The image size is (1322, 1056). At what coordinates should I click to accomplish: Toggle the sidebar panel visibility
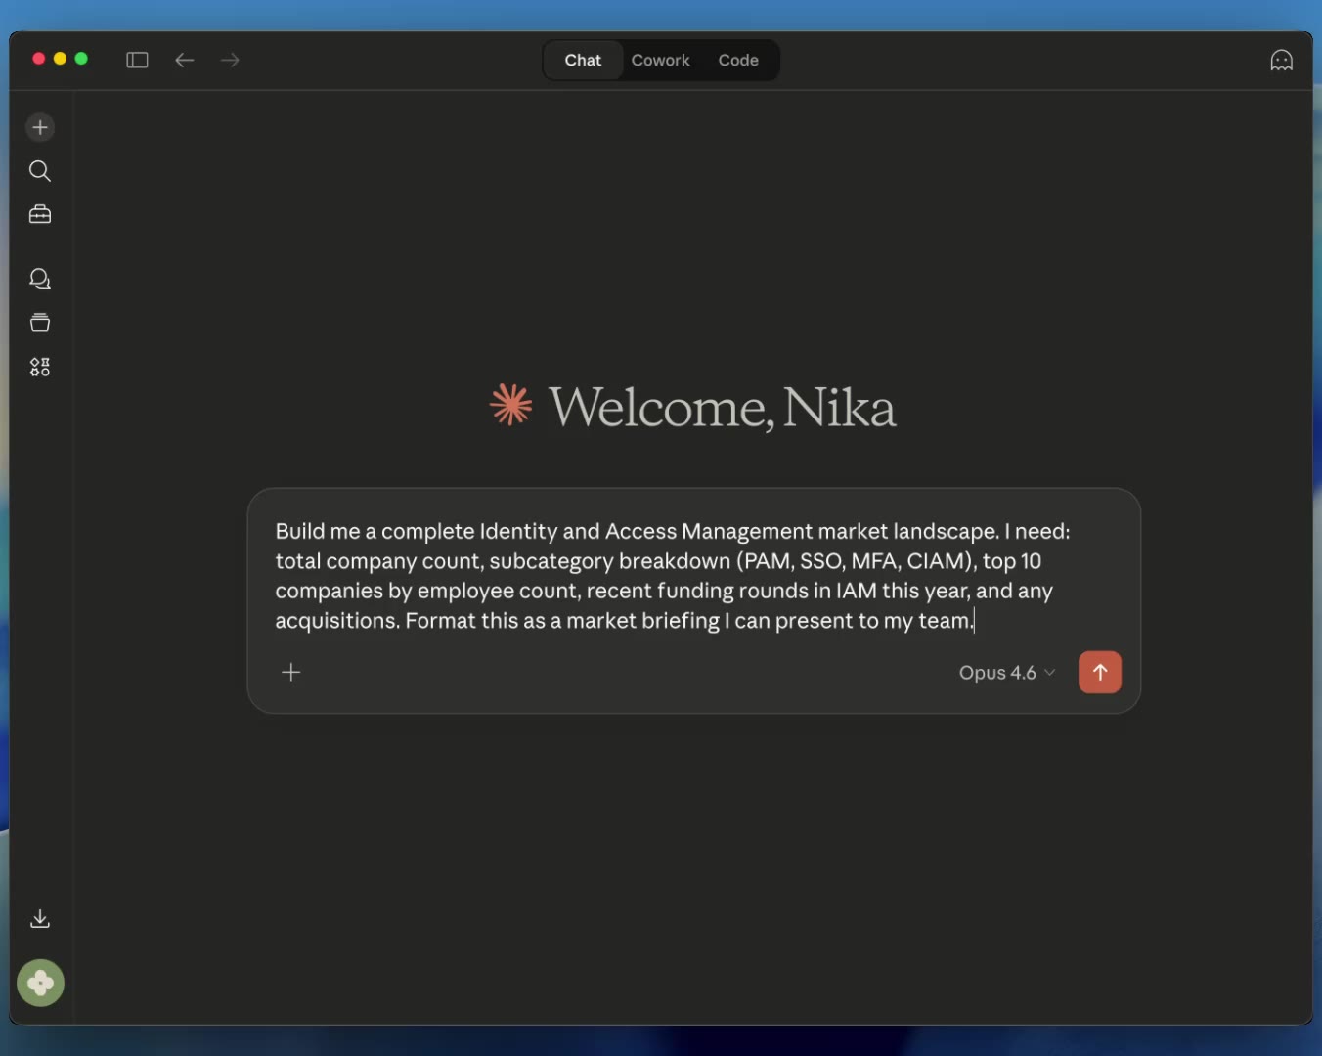(x=137, y=61)
